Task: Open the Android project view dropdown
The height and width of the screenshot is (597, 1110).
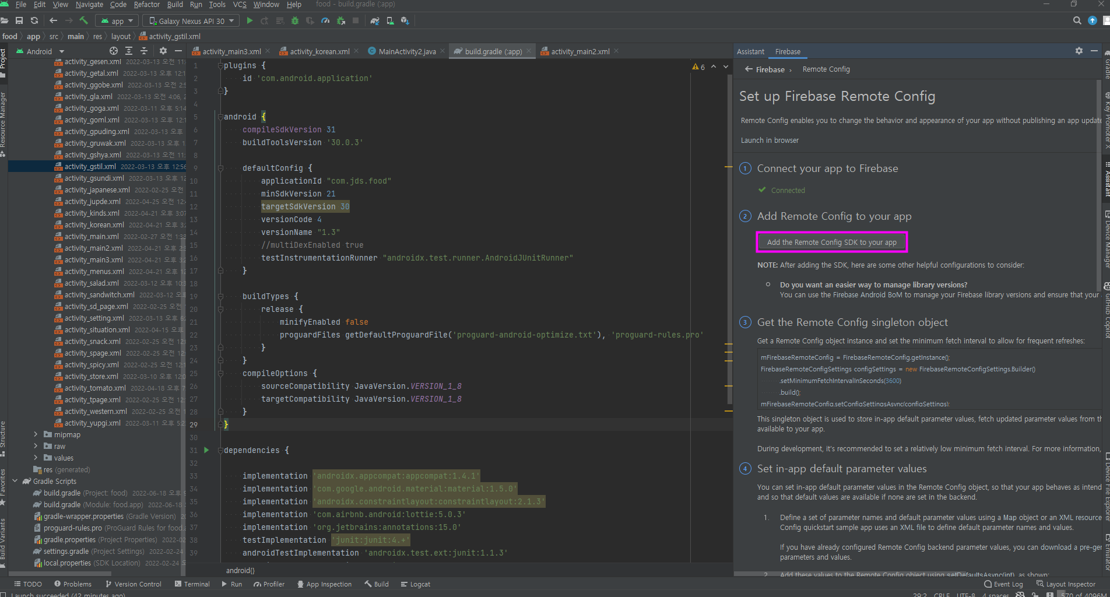Action: click(x=40, y=51)
